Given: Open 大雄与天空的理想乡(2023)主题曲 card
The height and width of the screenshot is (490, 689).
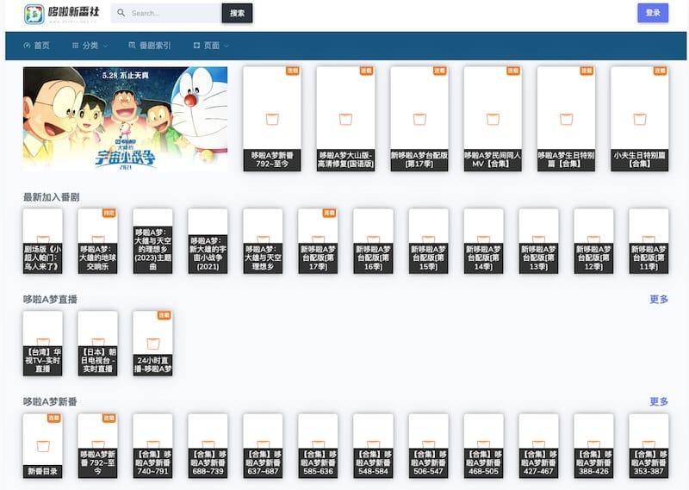Looking at the screenshot, I should click(x=153, y=241).
